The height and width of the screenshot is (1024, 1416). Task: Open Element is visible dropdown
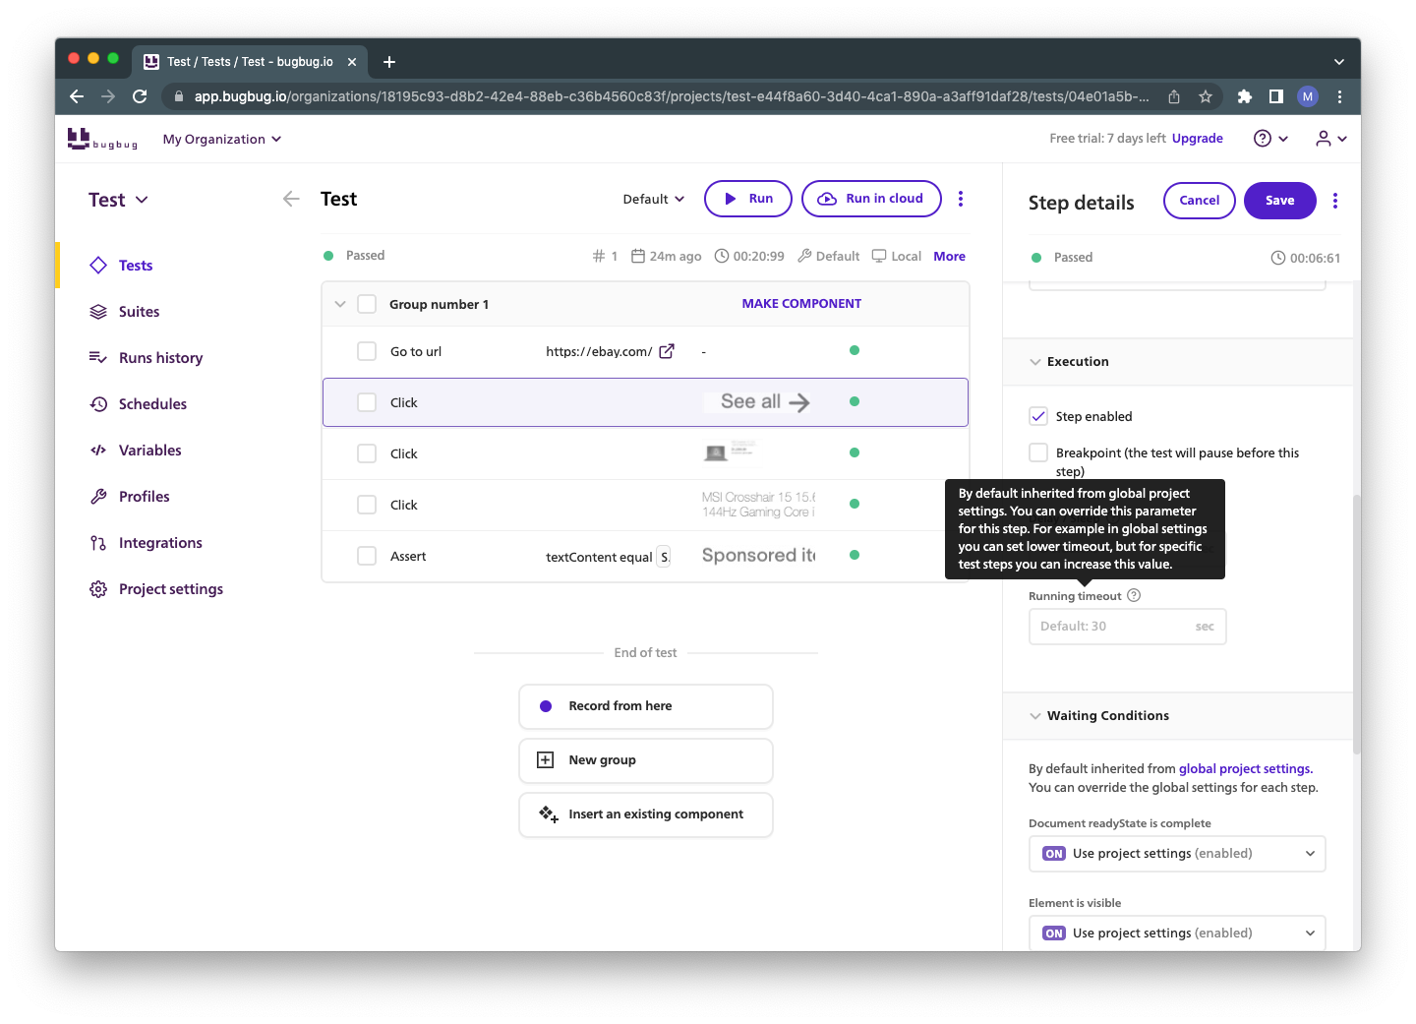pyautogui.click(x=1177, y=934)
